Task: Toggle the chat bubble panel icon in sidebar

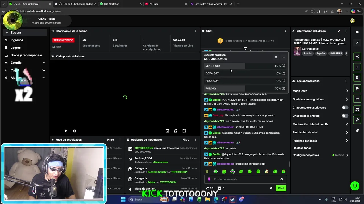Action: point(357,88)
